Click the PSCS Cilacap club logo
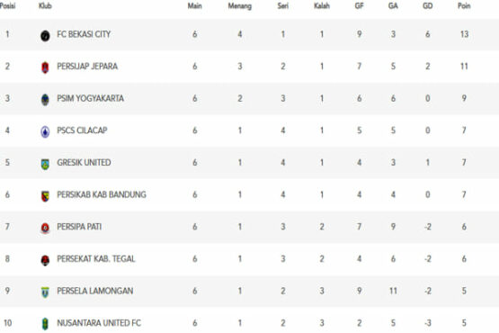Screen dimensions: 499x333 [45, 131]
